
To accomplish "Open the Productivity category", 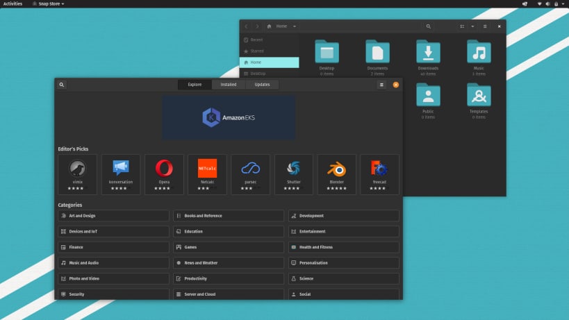I will tap(229, 278).
